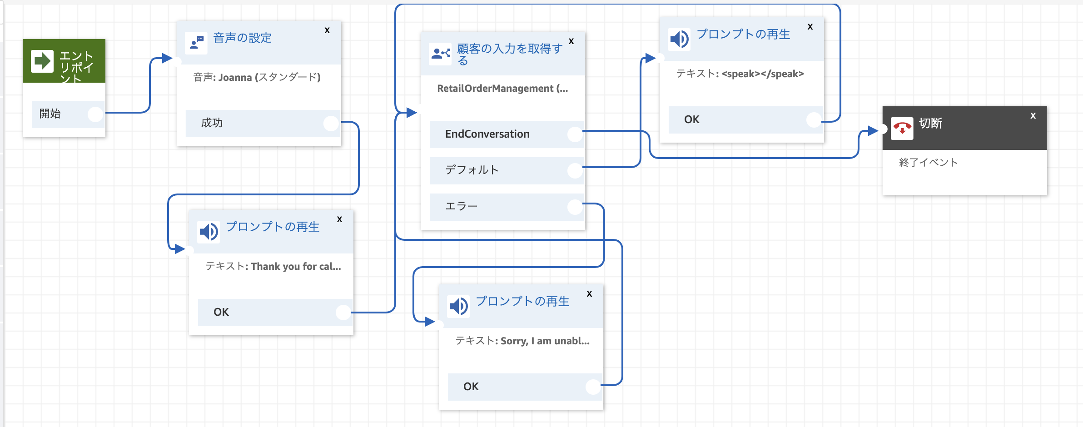Click the 'RetailOrderManagement (...' text

click(x=502, y=88)
